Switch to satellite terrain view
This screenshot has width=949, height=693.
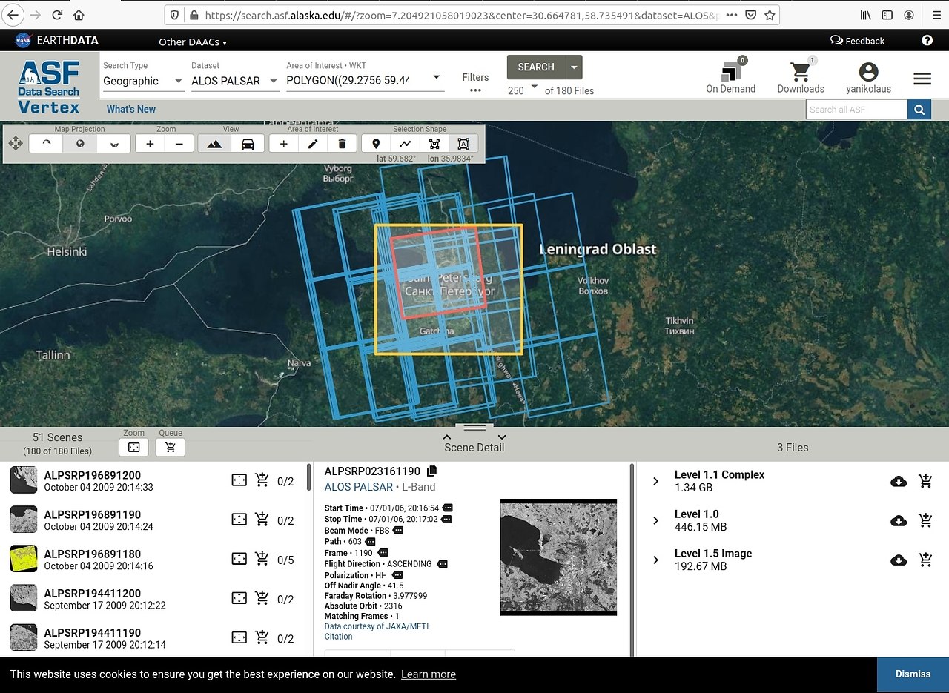coord(214,144)
